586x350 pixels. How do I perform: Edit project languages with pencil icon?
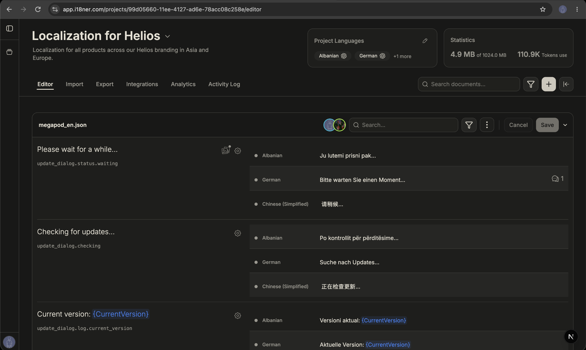click(x=425, y=41)
